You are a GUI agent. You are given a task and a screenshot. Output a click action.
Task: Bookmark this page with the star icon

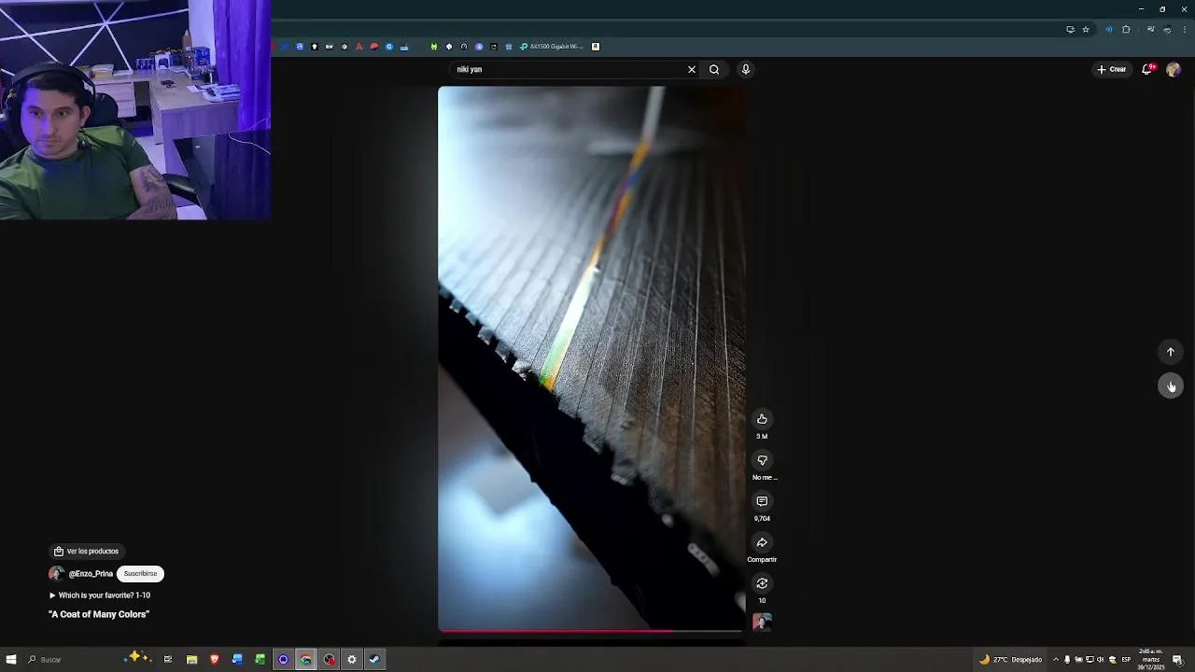(x=1086, y=29)
